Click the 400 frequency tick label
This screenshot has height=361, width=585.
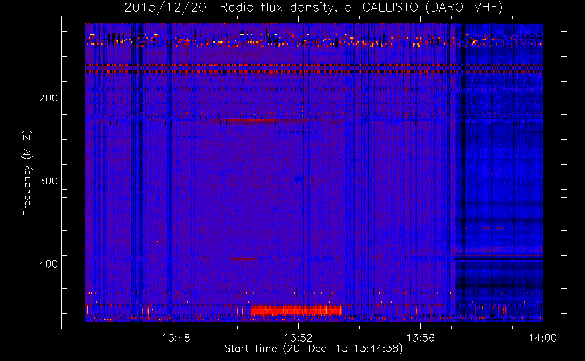click(48, 264)
